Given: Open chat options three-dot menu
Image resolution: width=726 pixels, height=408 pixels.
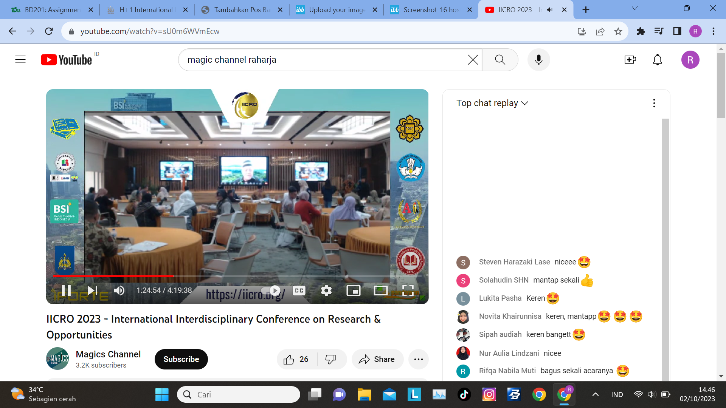Looking at the screenshot, I should (654, 103).
